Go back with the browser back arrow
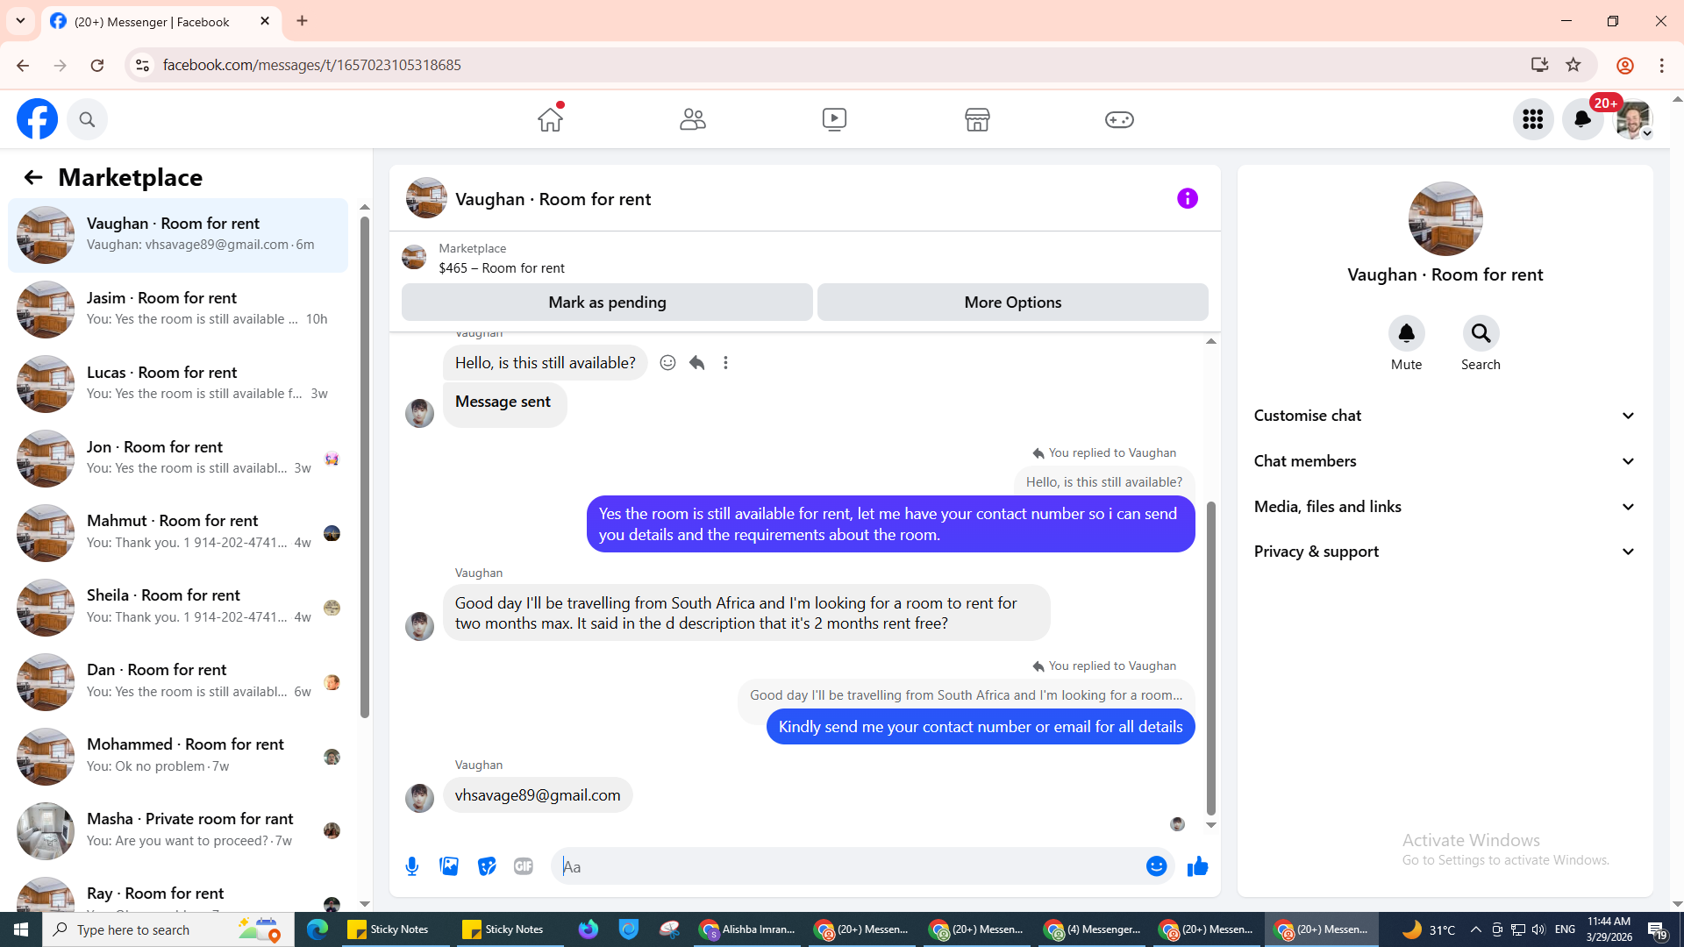1684x947 pixels. click(x=23, y=65)
